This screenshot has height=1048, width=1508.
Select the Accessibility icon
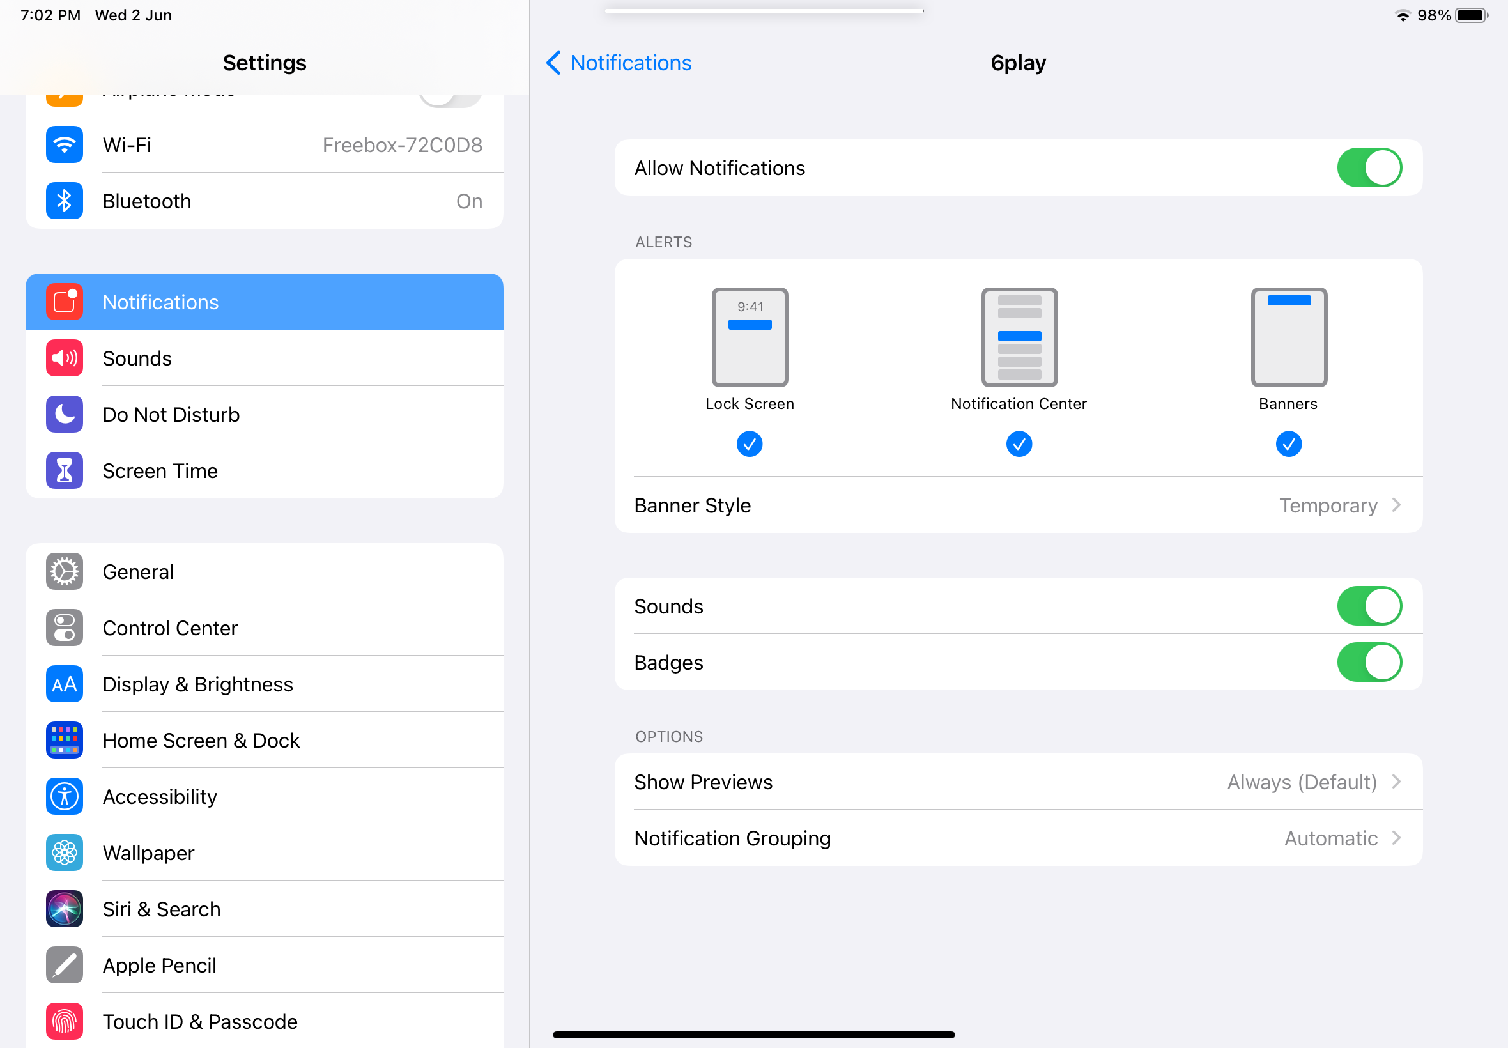[x=64, y=796]
